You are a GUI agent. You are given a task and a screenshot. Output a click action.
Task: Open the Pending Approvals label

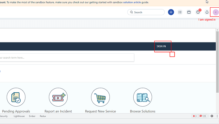(x=16, y=111)
